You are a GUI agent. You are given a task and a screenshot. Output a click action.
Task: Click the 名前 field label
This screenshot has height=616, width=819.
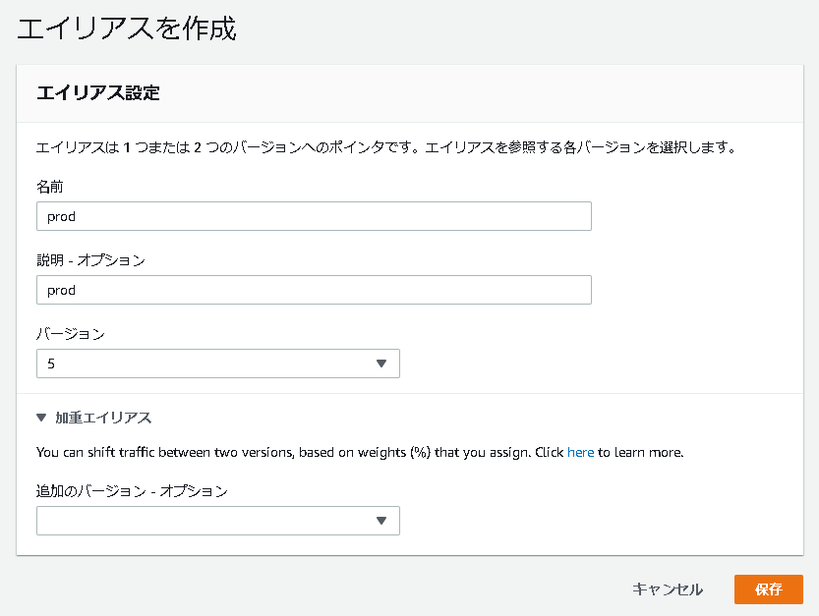pyautogui.click(x=49, y=187)
